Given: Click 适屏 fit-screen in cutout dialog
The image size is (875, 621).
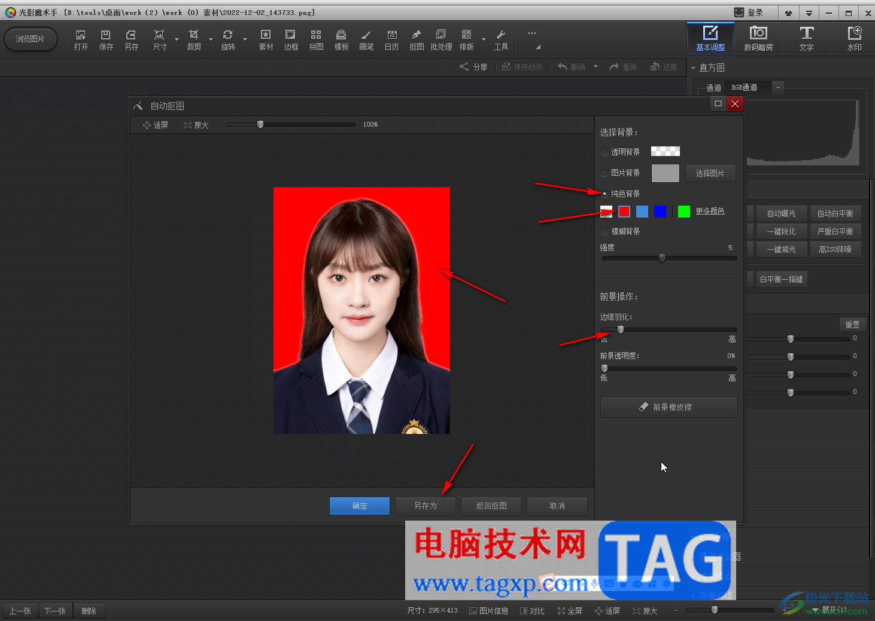Looking at the screenshot, I should (156, 125).
